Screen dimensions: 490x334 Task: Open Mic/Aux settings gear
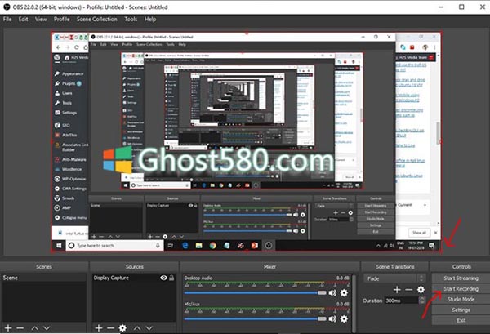coord(344,318)
